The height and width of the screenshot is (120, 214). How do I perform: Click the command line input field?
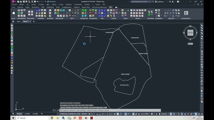110,110
